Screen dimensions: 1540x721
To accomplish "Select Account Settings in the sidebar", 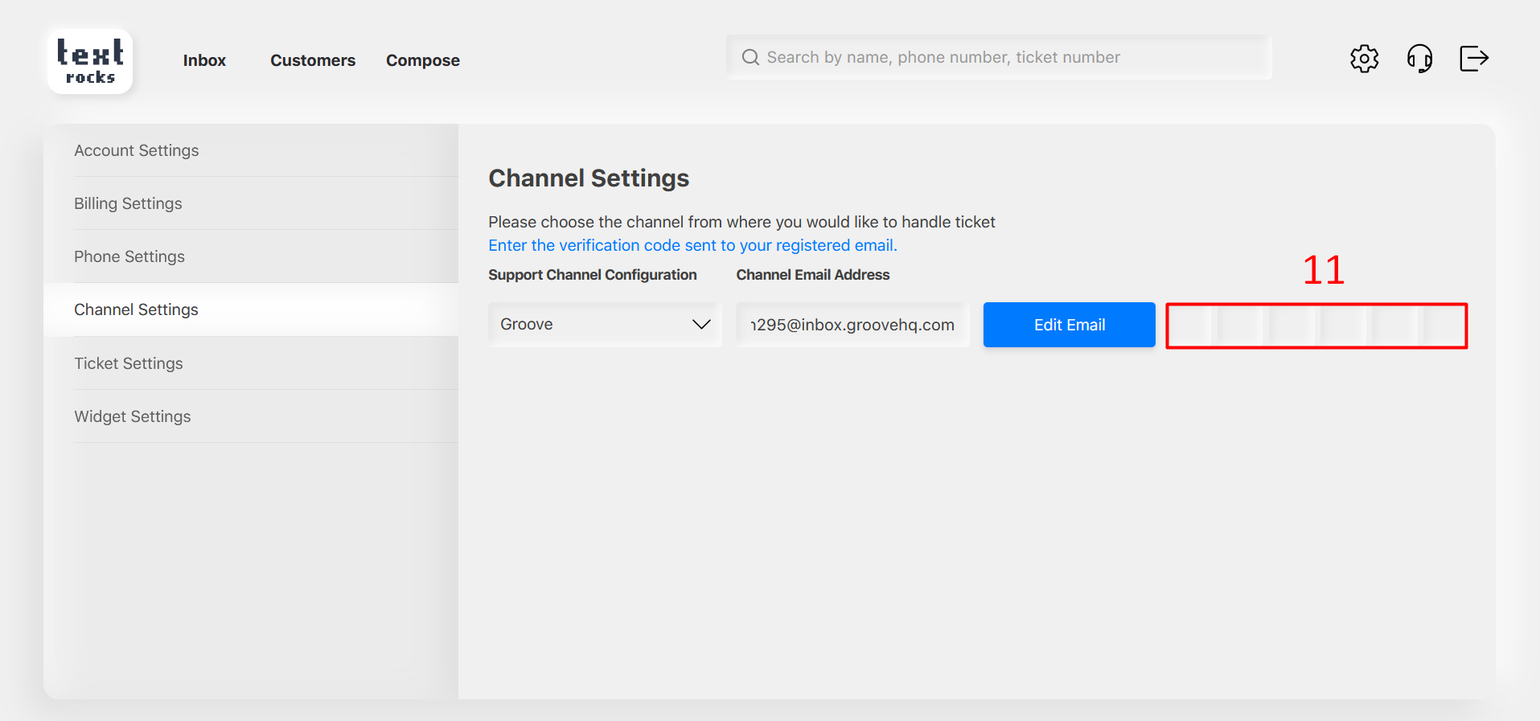I will [x=137, y=150].
